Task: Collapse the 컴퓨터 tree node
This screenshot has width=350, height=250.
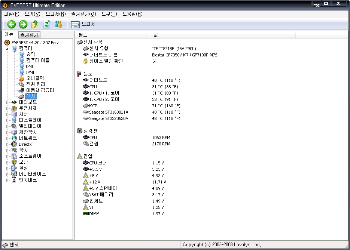Action: coord(7,49)
